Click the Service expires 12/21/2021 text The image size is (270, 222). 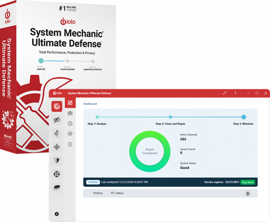222,182
